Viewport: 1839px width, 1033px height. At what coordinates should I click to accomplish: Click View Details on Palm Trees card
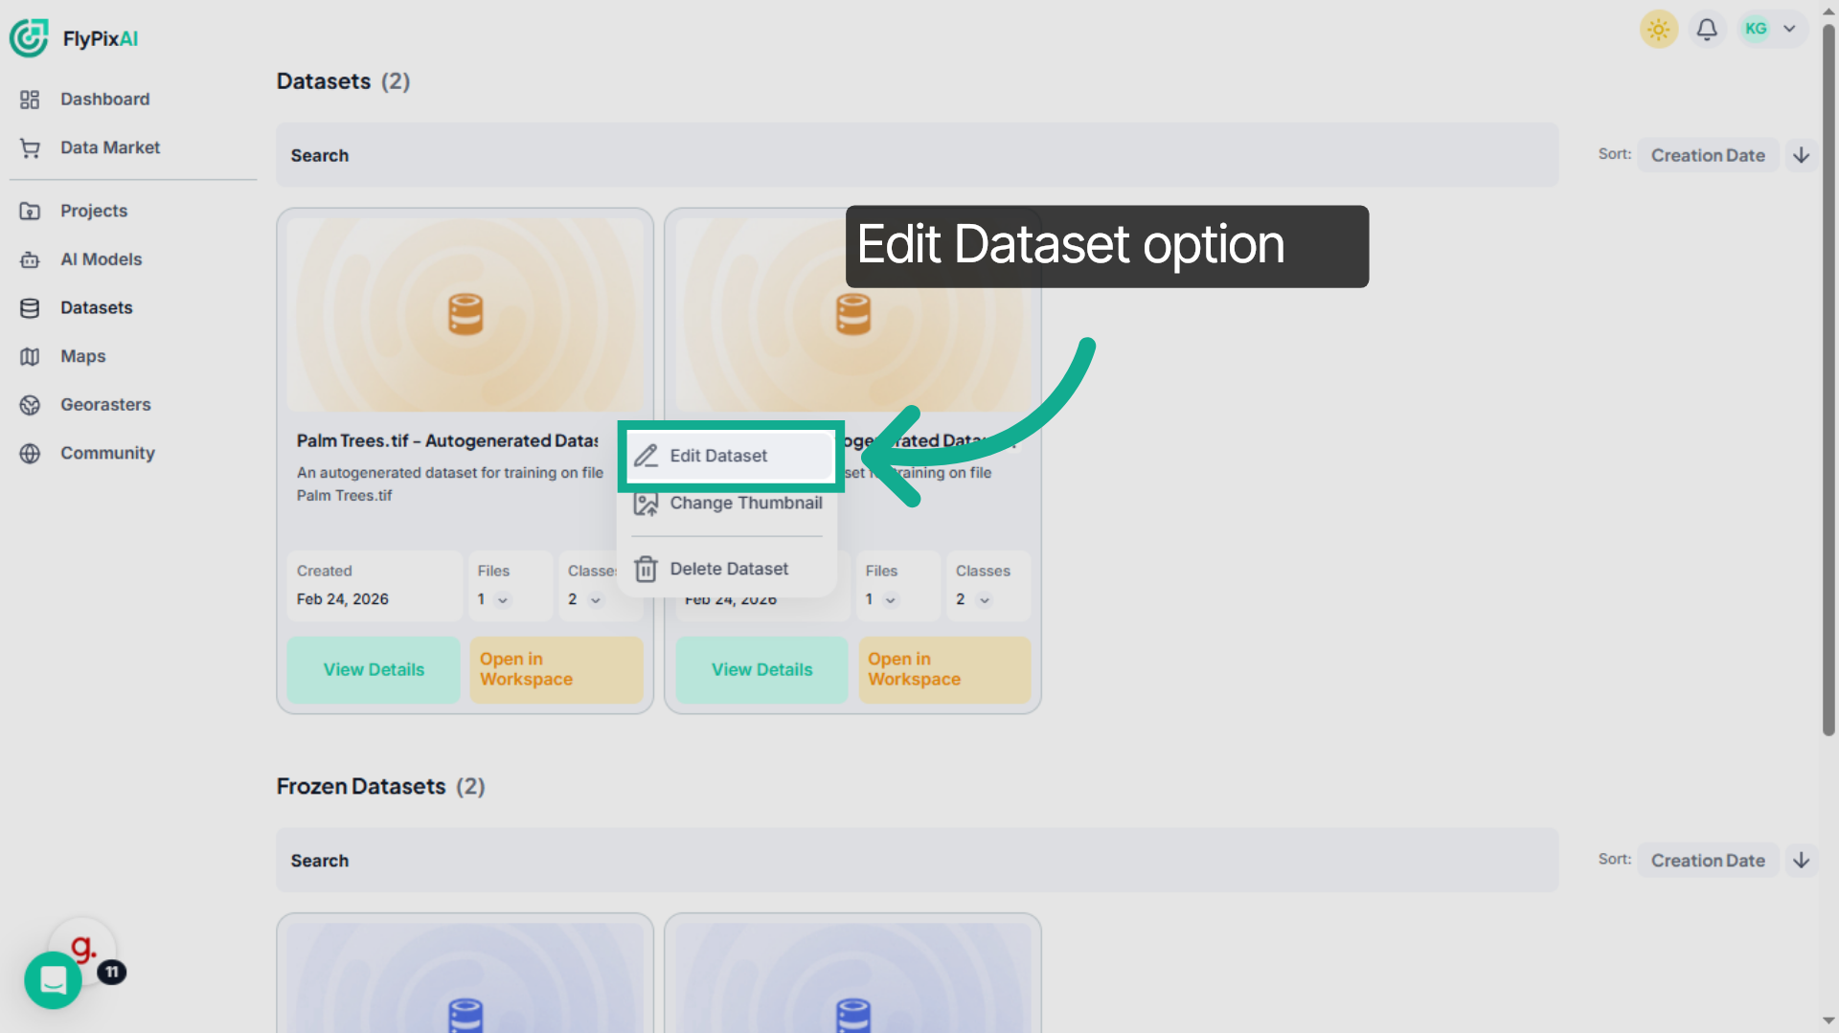click(x=374, y=670)
